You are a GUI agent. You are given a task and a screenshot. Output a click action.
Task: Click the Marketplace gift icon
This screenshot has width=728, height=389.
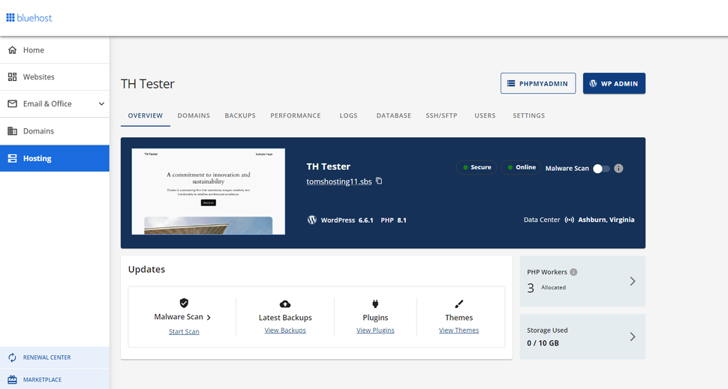tap(13, 380)
